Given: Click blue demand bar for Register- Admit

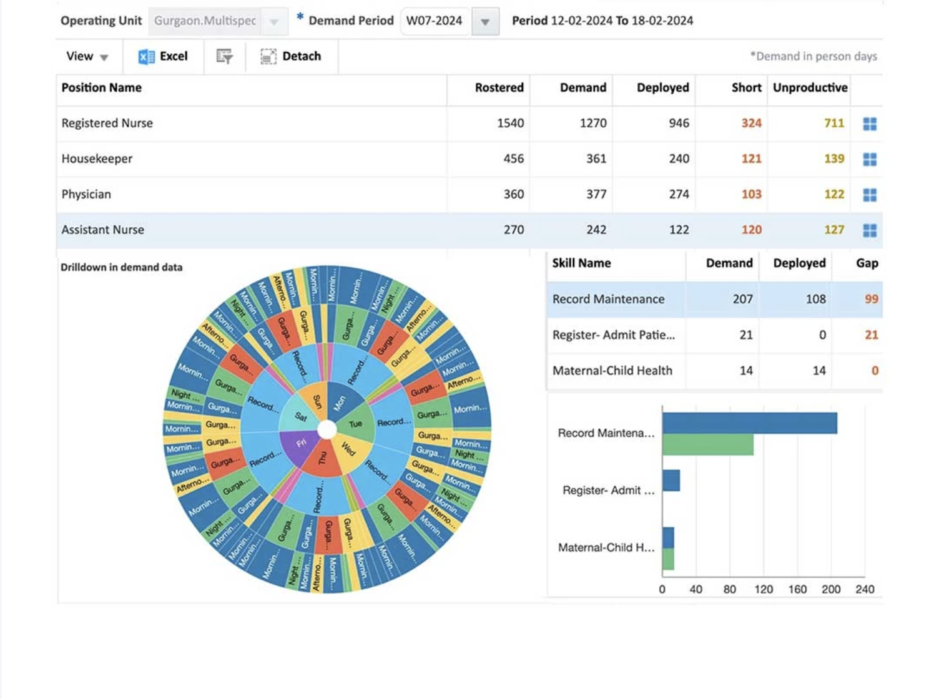Looking at the screenshot, I should (671, 481).
